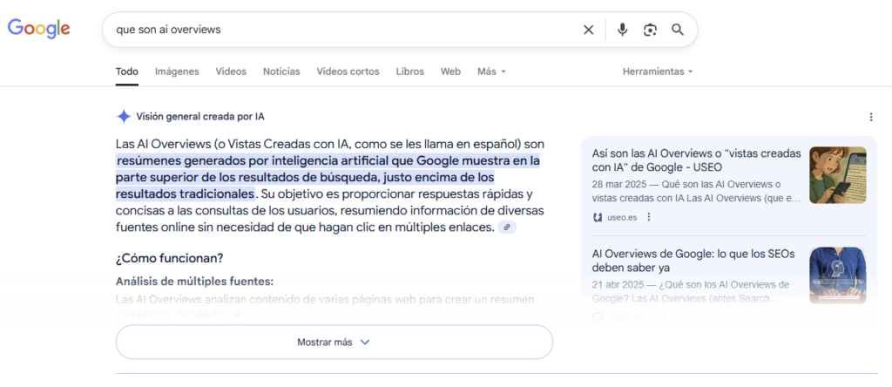Image resolution: width=892 pixels, height=387 pixels.
Task: Switch to the Noticias tab
Action: click(281, 71)
